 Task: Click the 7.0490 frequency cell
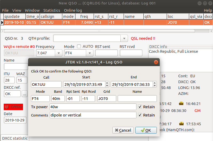(x=84, y=22)
